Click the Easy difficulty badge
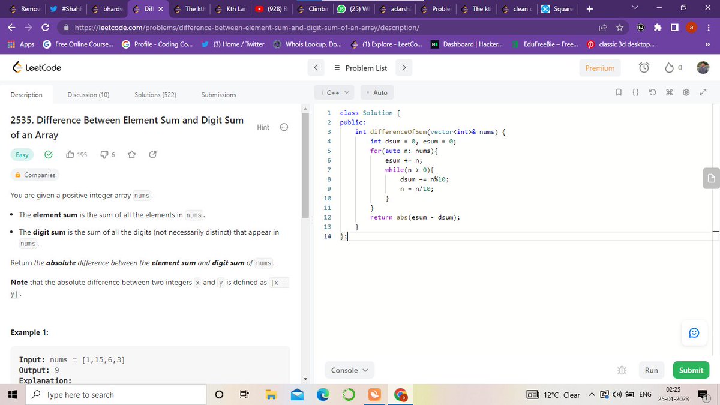Image resolution: width=720 pixels, height=405 pixels. pyautogui.click(x=22, y=155)
